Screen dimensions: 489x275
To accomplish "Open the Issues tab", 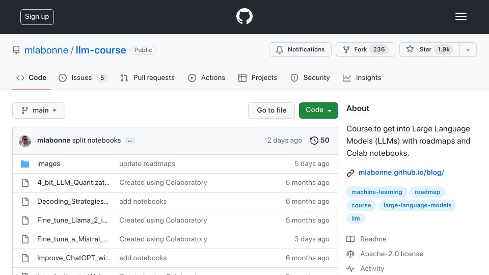I will (x=83, y=77).
